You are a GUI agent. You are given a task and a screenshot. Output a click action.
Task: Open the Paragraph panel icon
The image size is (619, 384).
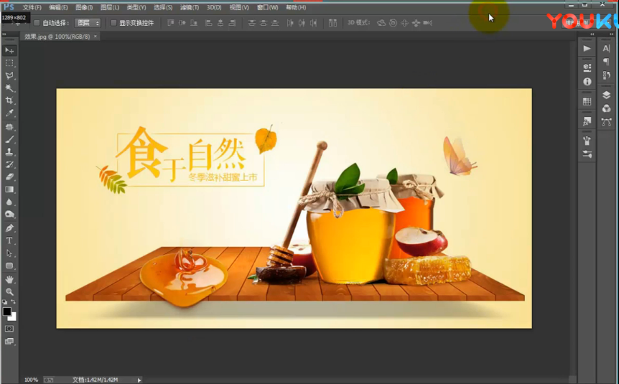(606, 62)
